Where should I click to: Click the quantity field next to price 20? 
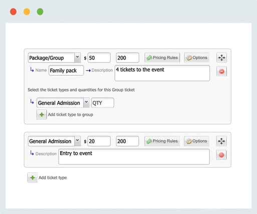[127, 141]
